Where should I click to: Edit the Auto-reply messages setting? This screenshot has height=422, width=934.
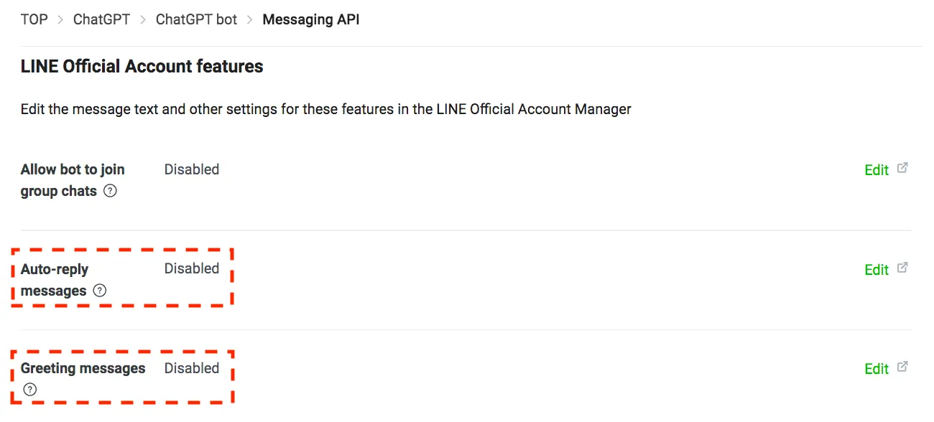[x=877, y=270]
